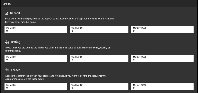Click the Betting section heading
This screenshot has height=93, width=198.
point(15,42)
